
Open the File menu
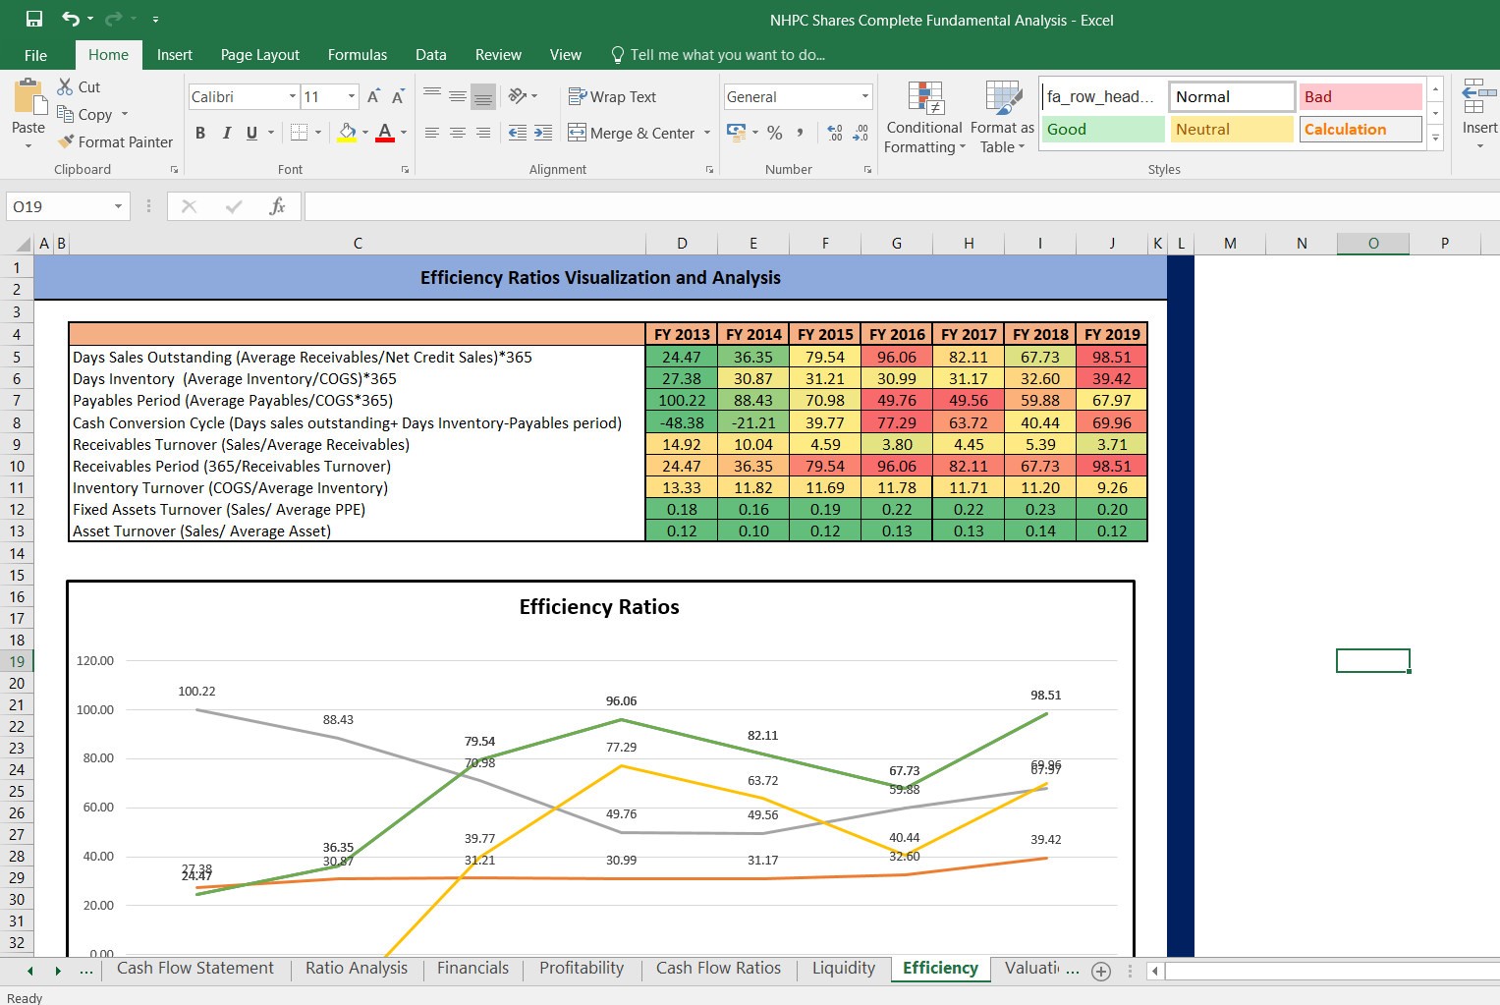[35, 55]
